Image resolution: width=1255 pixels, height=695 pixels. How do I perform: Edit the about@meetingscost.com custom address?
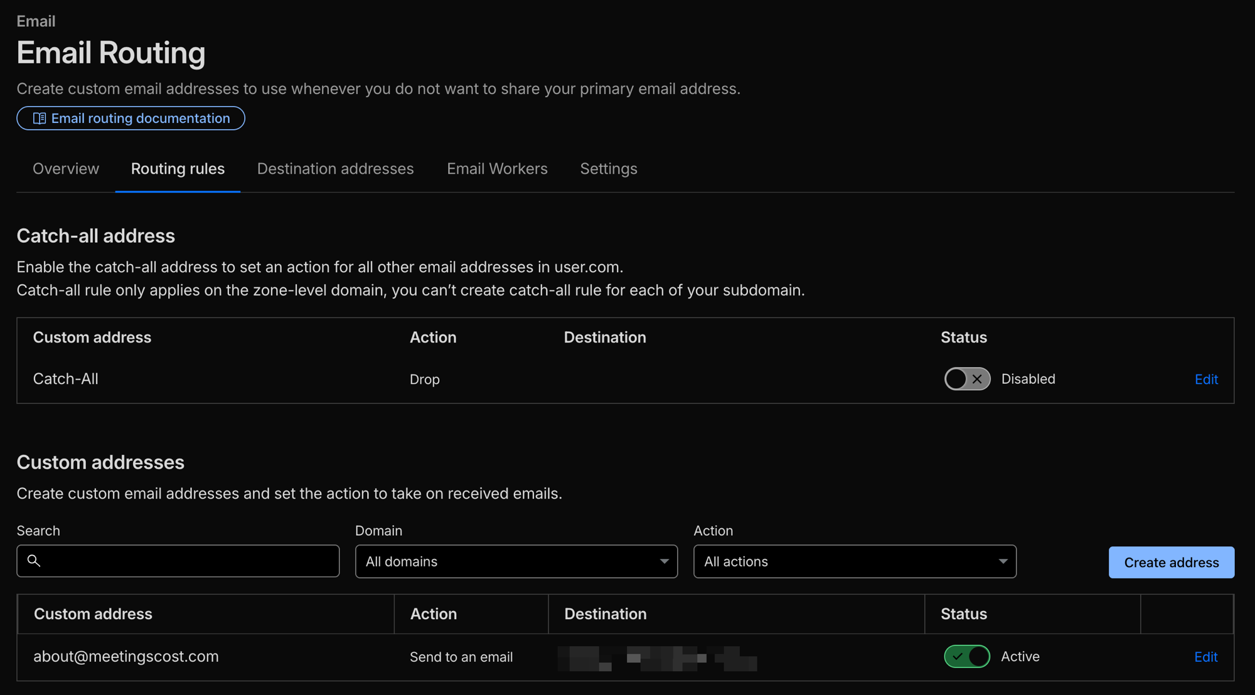point(1205,656)
